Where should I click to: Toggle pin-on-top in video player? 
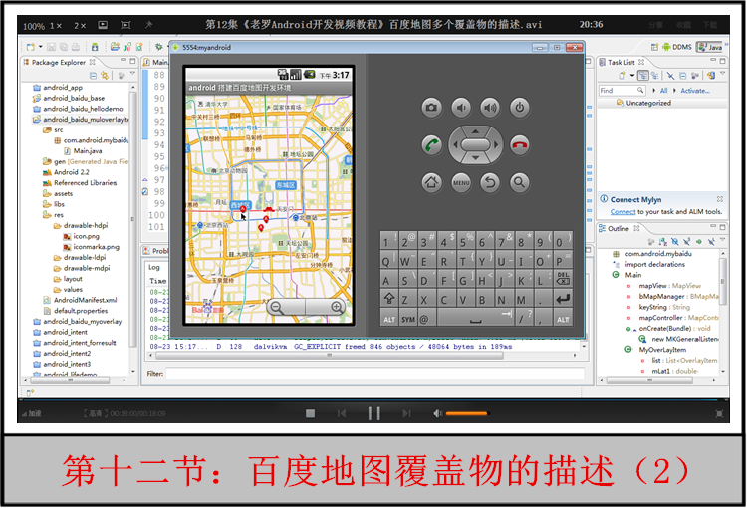tap(148, 24)
